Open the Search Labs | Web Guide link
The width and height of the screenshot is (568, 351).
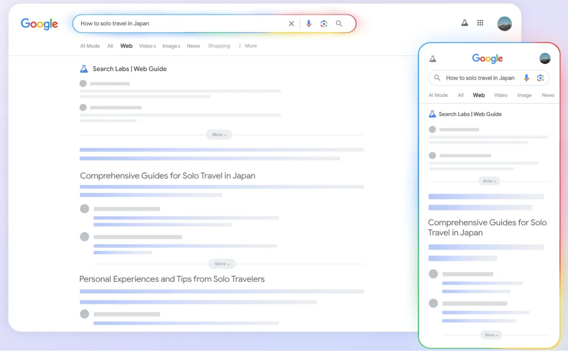(x=130, y=69)
